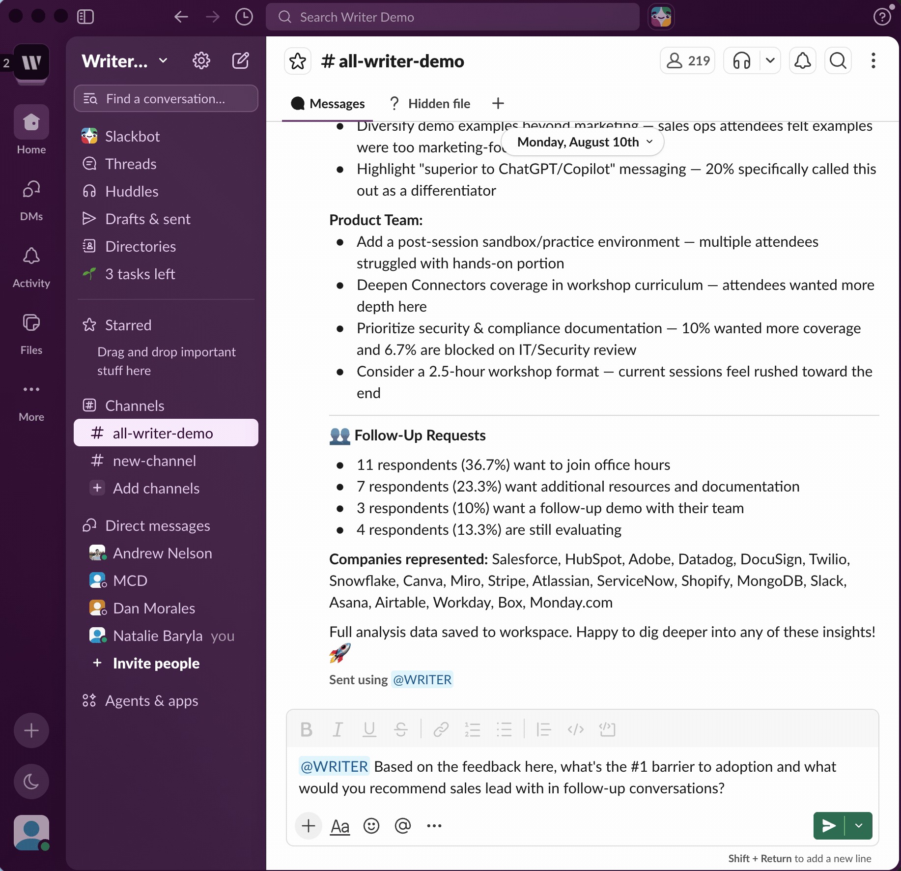Send the message now
The height and width of the screenshot is (871, 901).
tap(829, 826)
